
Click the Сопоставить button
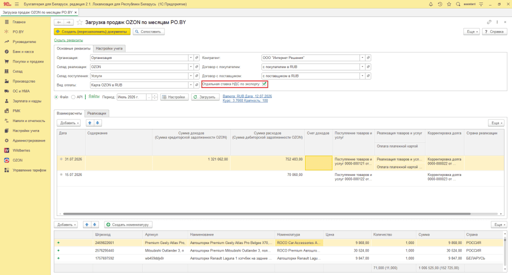(x=148, y=31)
